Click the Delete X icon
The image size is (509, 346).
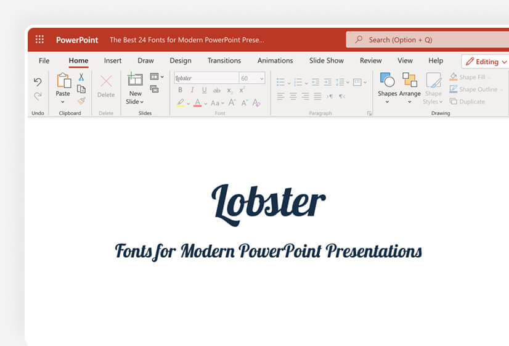tap(106, 81)
